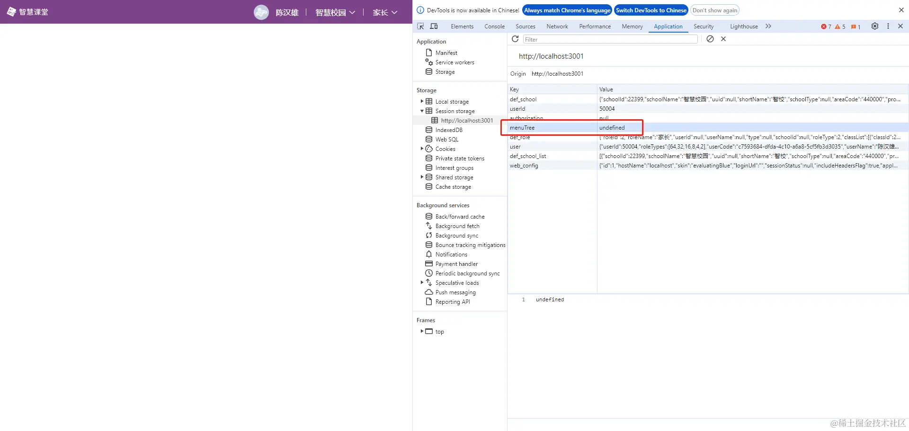
Task: Select the web_config key row
Action: point(708,166)
